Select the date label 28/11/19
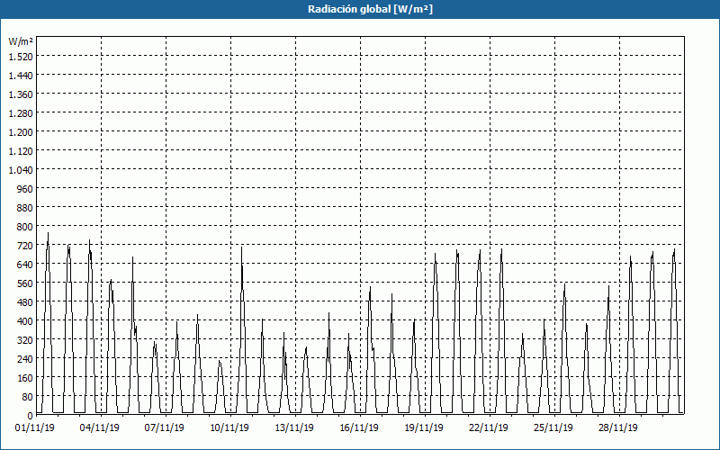Screen dimensions: 720x450 coord(618,428)
